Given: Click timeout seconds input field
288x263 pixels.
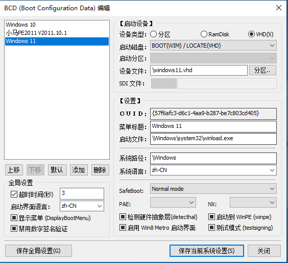Looking at the screenshot, I should [x=82, y=193].
